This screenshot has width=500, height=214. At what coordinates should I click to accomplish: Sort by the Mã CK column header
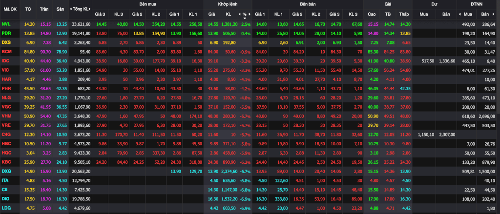click(10, 9)
